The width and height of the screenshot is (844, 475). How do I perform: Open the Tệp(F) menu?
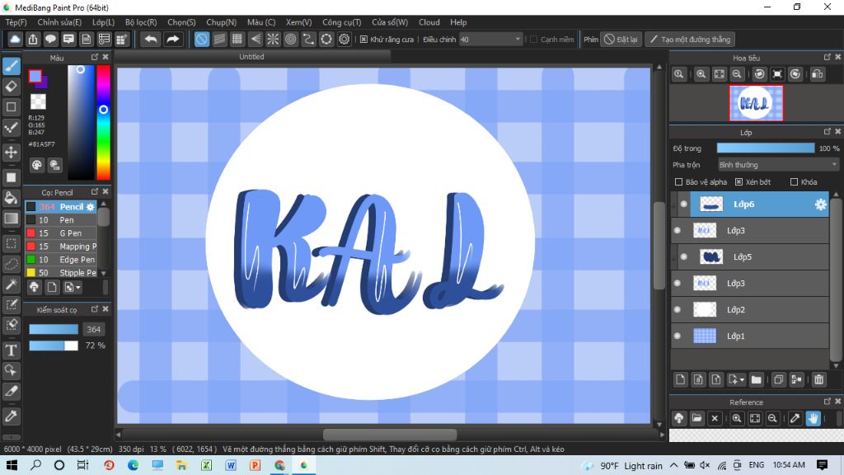[x=16, y=22]
